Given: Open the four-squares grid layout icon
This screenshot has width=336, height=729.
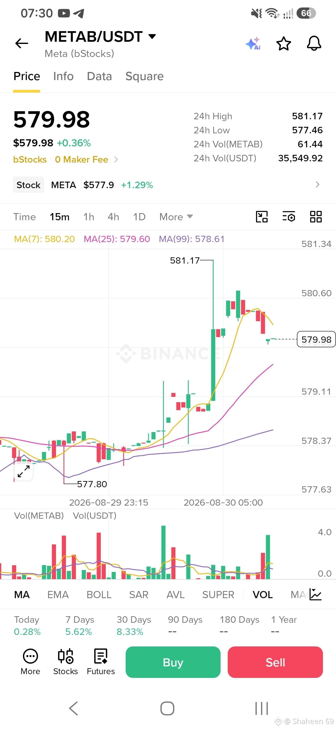Looking at the screenshot, I should click(x=316, y=217).
